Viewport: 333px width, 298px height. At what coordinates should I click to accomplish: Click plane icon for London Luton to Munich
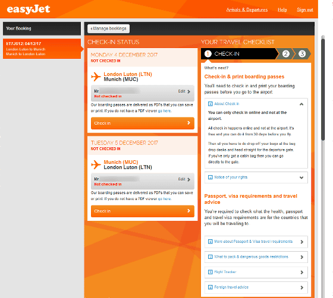pos(96,77)
